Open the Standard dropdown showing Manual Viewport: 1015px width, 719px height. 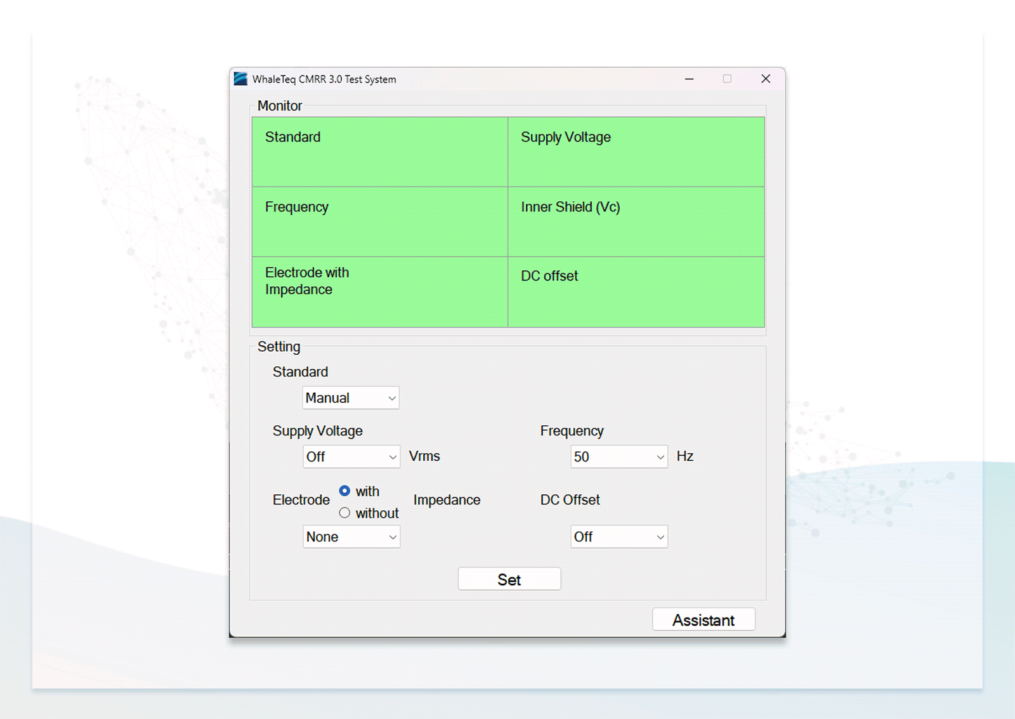tap(351, 398)
